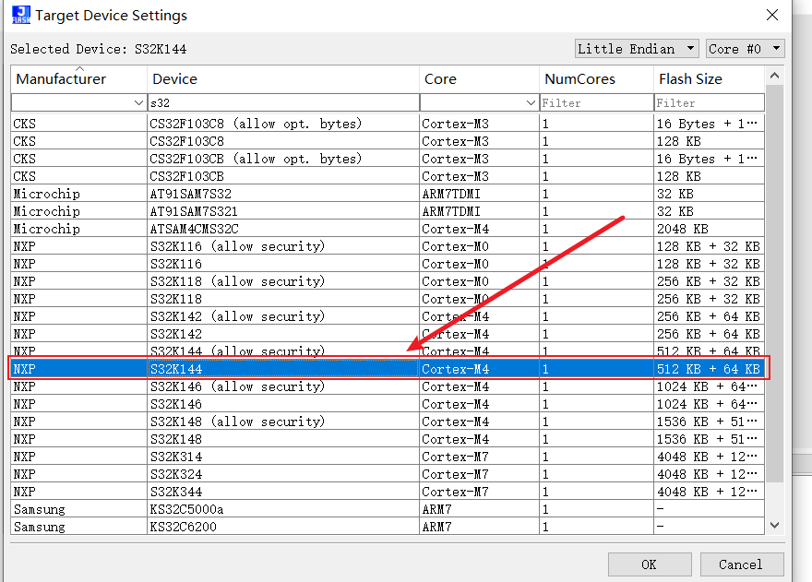The image size is (812, 582).
Task: Click the Device filter field containing s32
Action: [x=283, y=102]
